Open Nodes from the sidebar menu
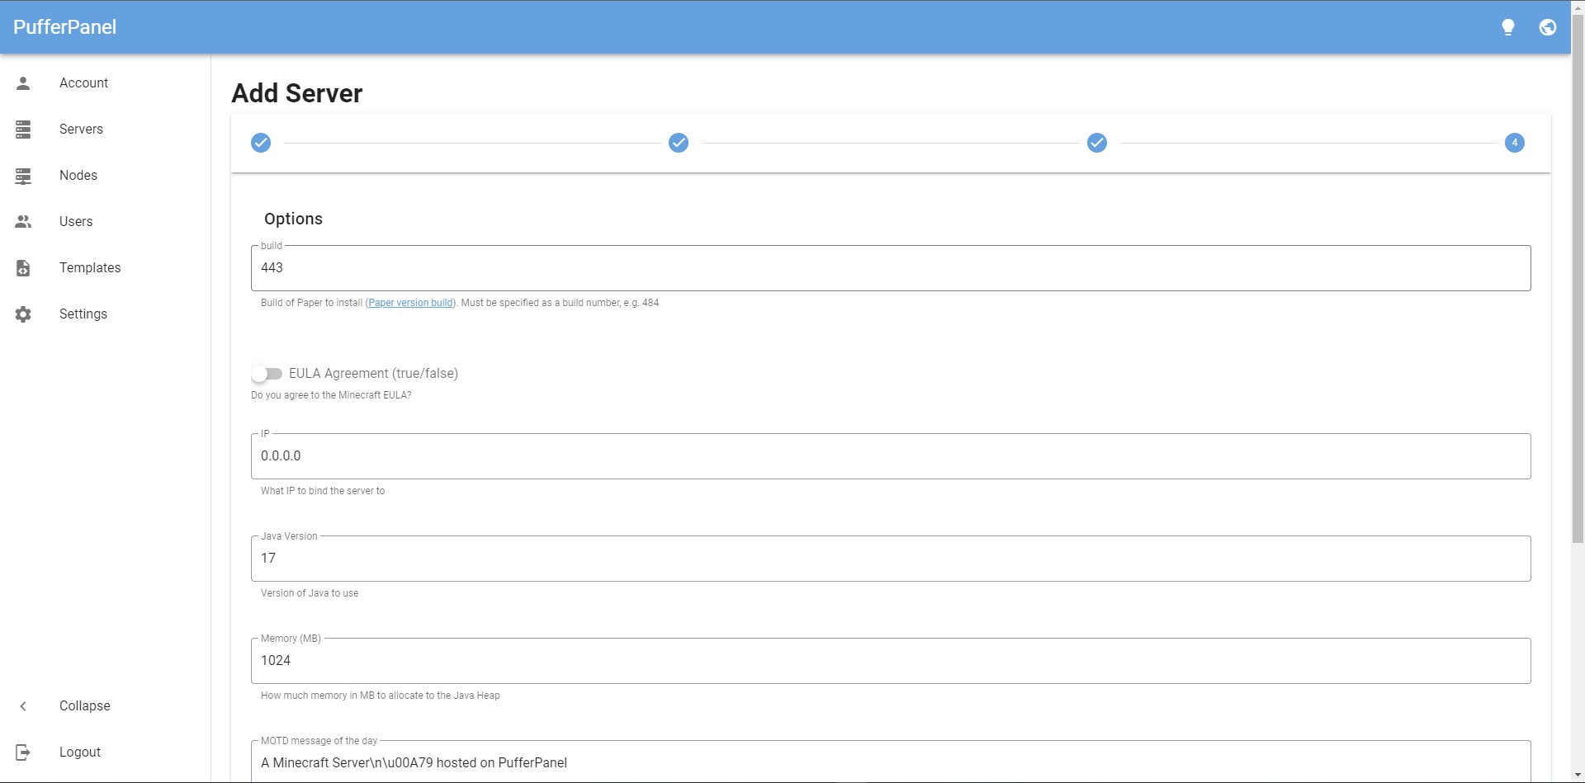1585x783 pixels. (78, 175)
